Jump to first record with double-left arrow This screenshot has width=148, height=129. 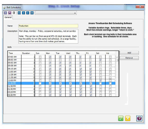click(x=19, y=13)
